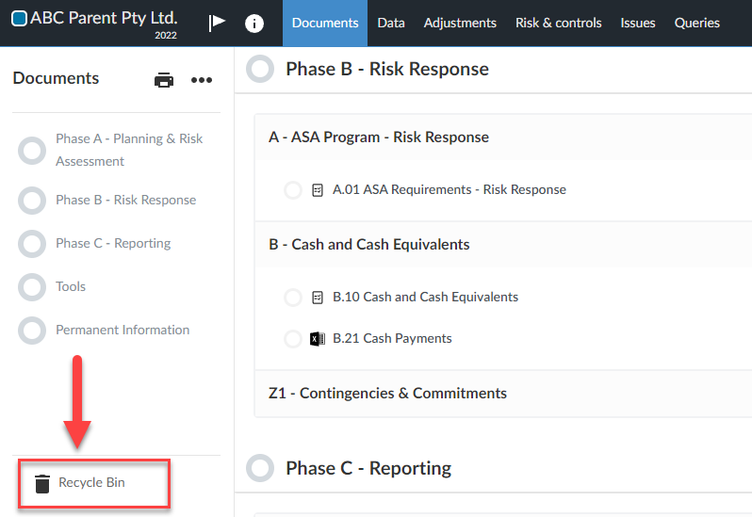Open the three-dot more options menu

[202, 80]
